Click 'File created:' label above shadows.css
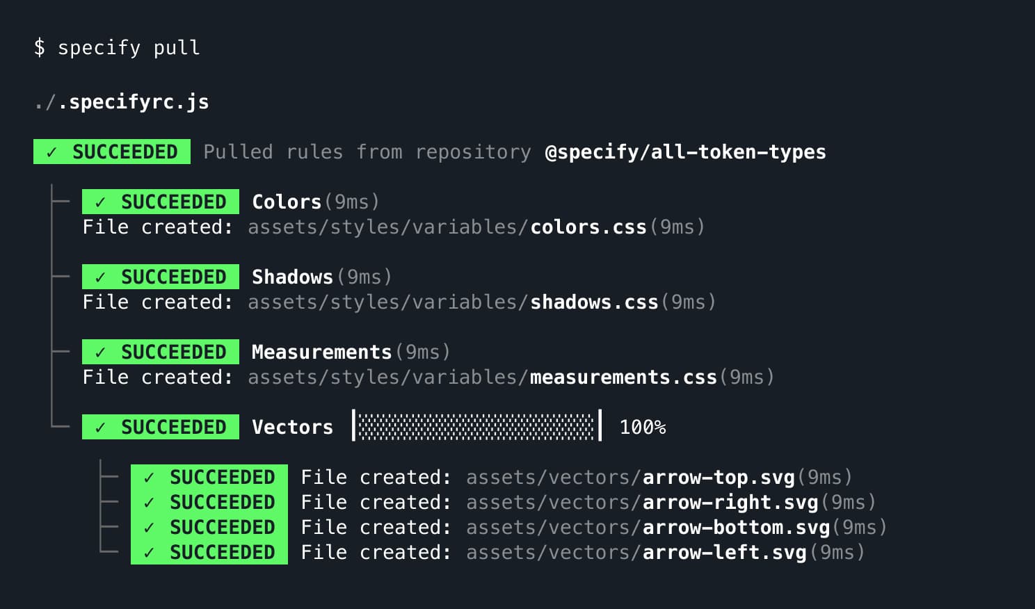Image resolution: width=1035 pixels, height=609 pixels. [x=158, y=302]
